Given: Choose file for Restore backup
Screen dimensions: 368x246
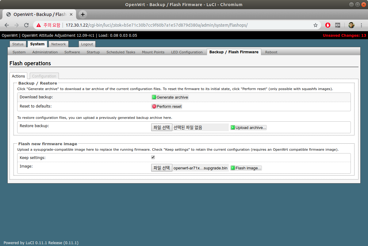Looking at the screenshot, I should pos(162,127).
